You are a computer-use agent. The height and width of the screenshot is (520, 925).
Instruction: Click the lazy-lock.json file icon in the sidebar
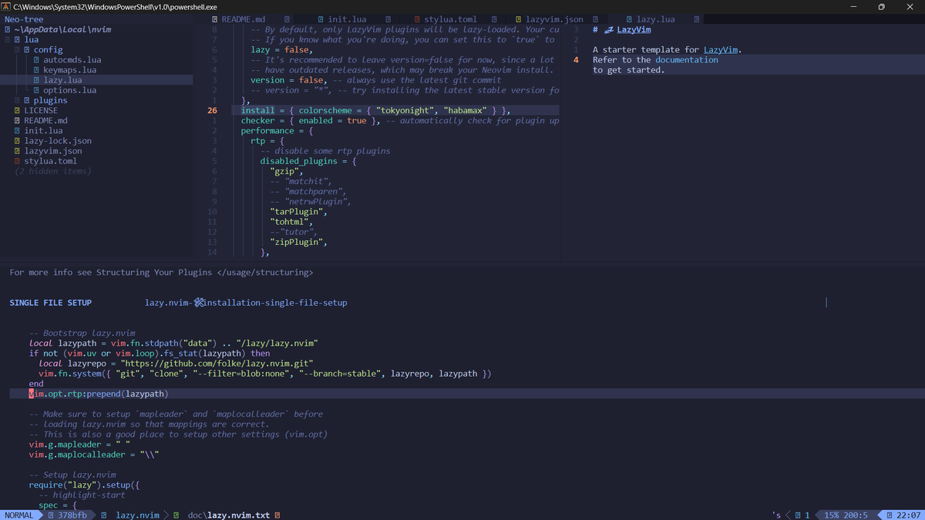(16, 140)
